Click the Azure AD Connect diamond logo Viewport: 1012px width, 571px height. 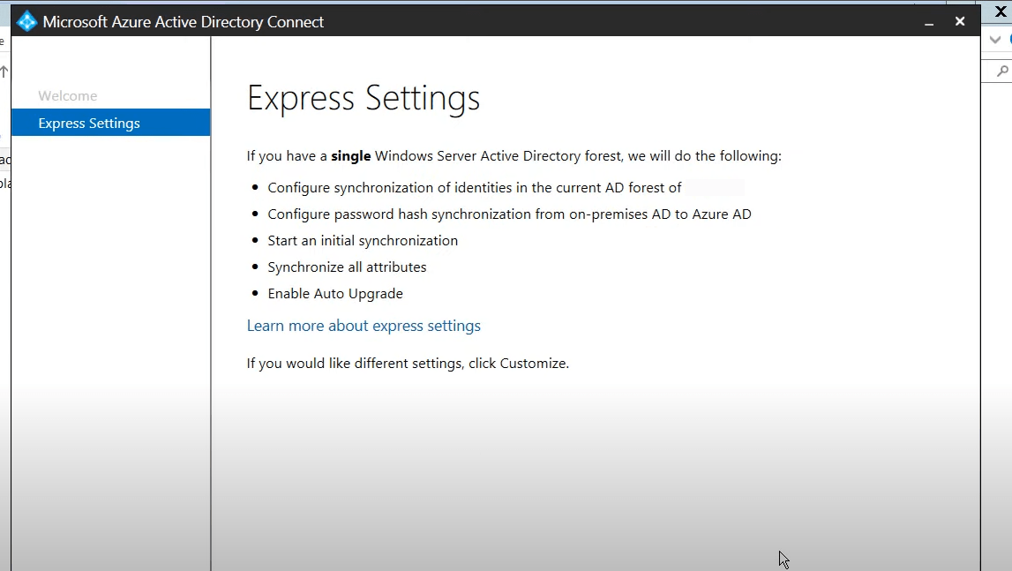[26, 21]
